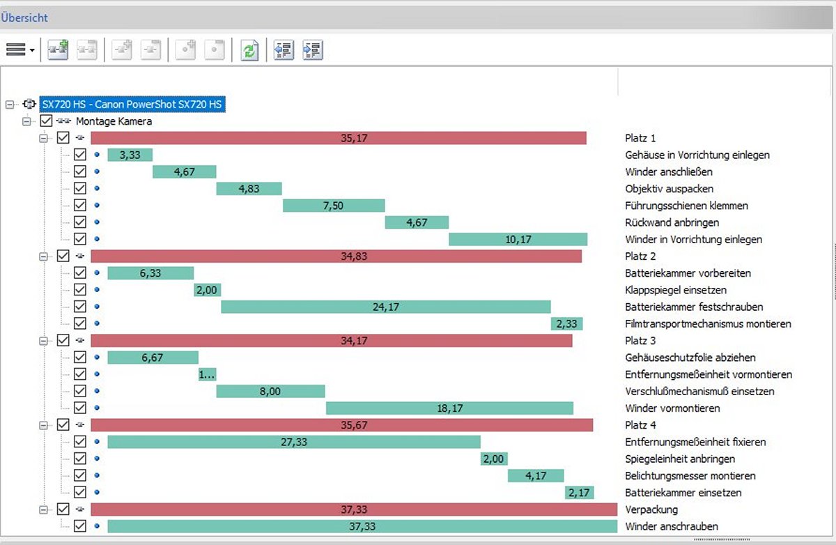Click the greyed-out add station icon
The image size is (836, 545).
click(x=122, y=50)
